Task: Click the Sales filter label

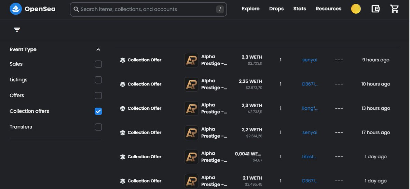Action: point(16,64)
